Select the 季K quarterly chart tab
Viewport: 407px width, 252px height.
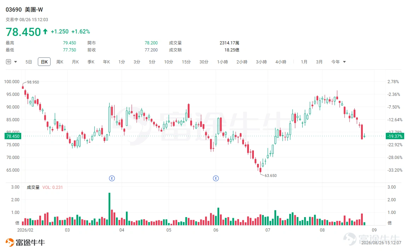point(91,62)
